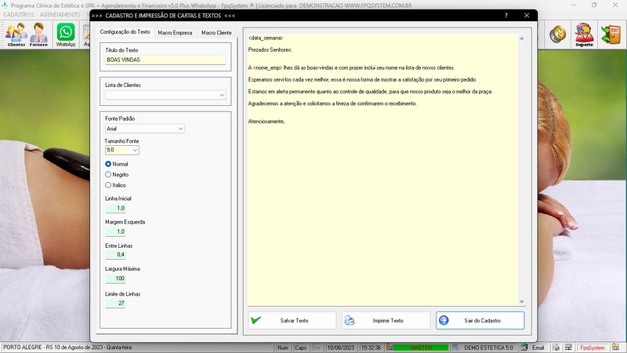The width and height of the screenshot is (627, 353).
Task: Open the AGENDAMENTO menu
Action: point(60,14)
